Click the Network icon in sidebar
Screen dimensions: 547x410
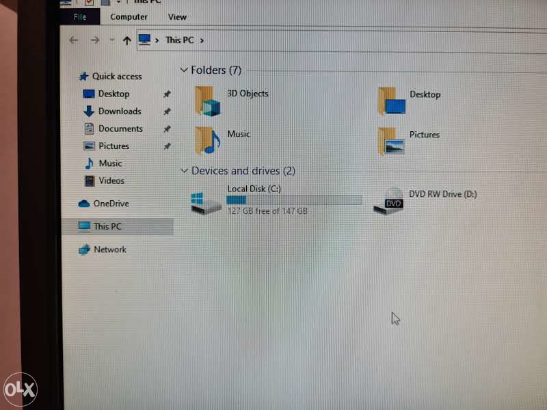point(84,249)
